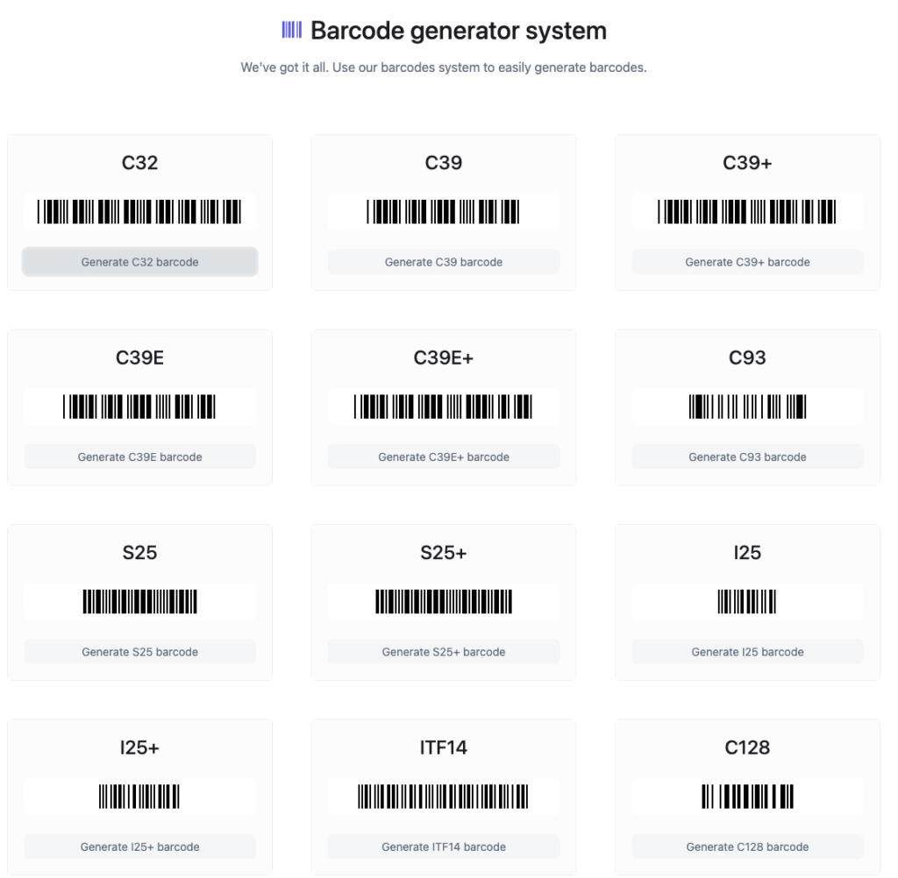Click Generate C93 barcode
Viewport: 898px width, 878px height.
pos(747,457)
